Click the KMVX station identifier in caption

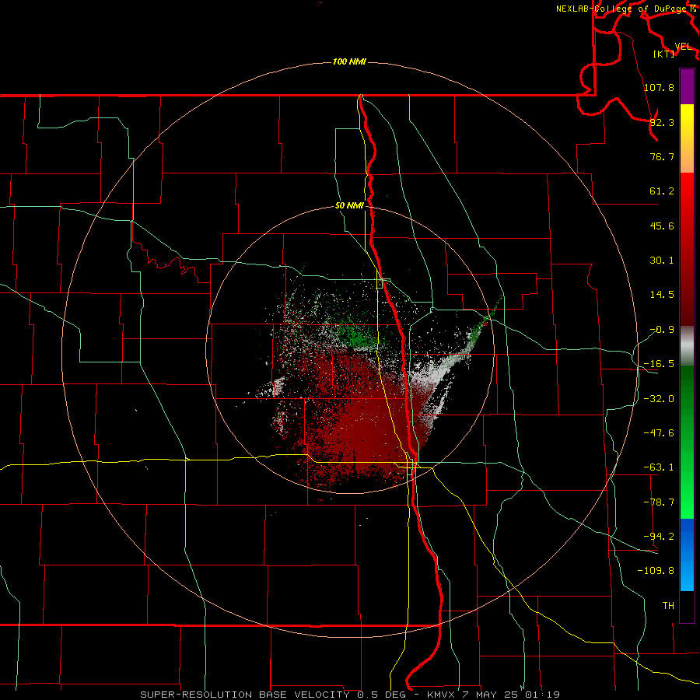[x=443, y=695]
